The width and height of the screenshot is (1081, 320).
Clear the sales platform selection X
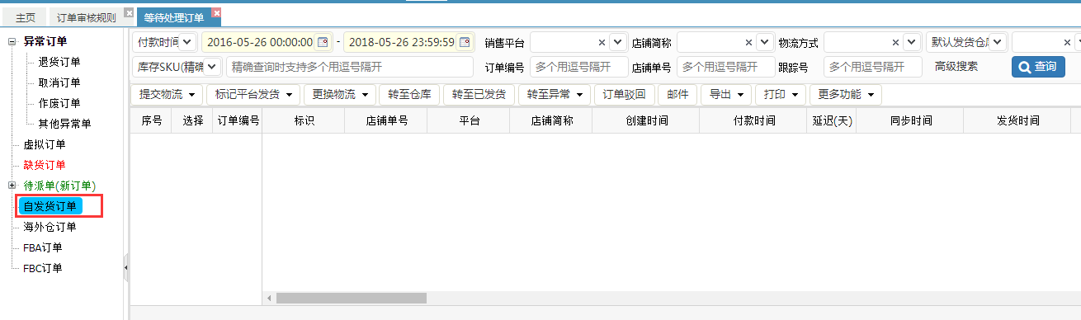[601, 42]
